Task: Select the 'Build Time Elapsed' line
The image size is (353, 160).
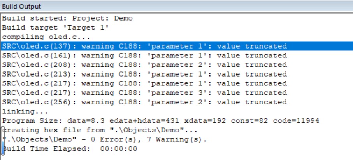Action: pyautogui.click(x=70, y=149)
